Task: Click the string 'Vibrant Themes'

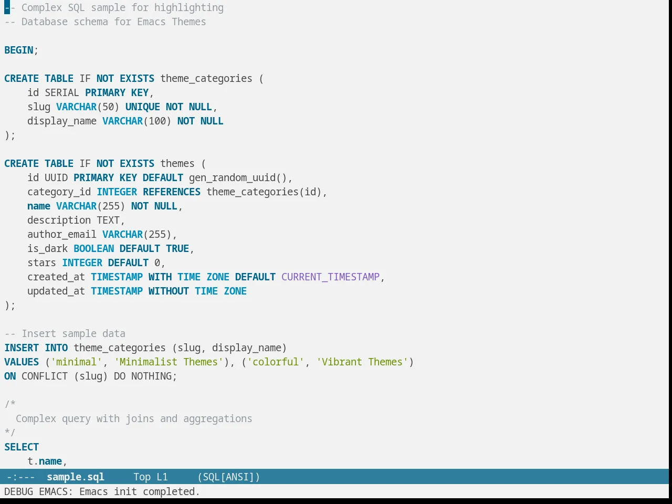Action: tap(362, 362)
